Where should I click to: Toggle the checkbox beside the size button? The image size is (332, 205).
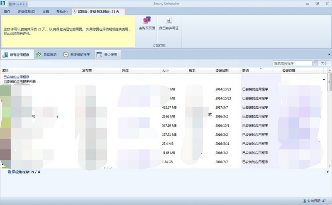click(315, 63)
